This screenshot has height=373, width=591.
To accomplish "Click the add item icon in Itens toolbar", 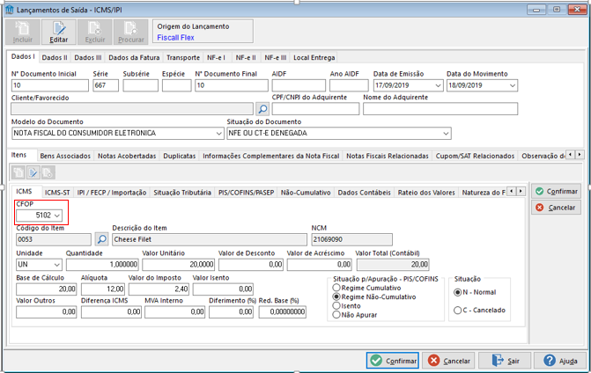I will click(x=18, y=172).
